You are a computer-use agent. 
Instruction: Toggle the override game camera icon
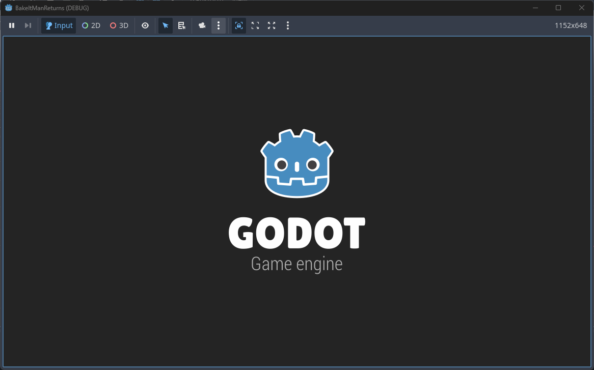(202, 25)
